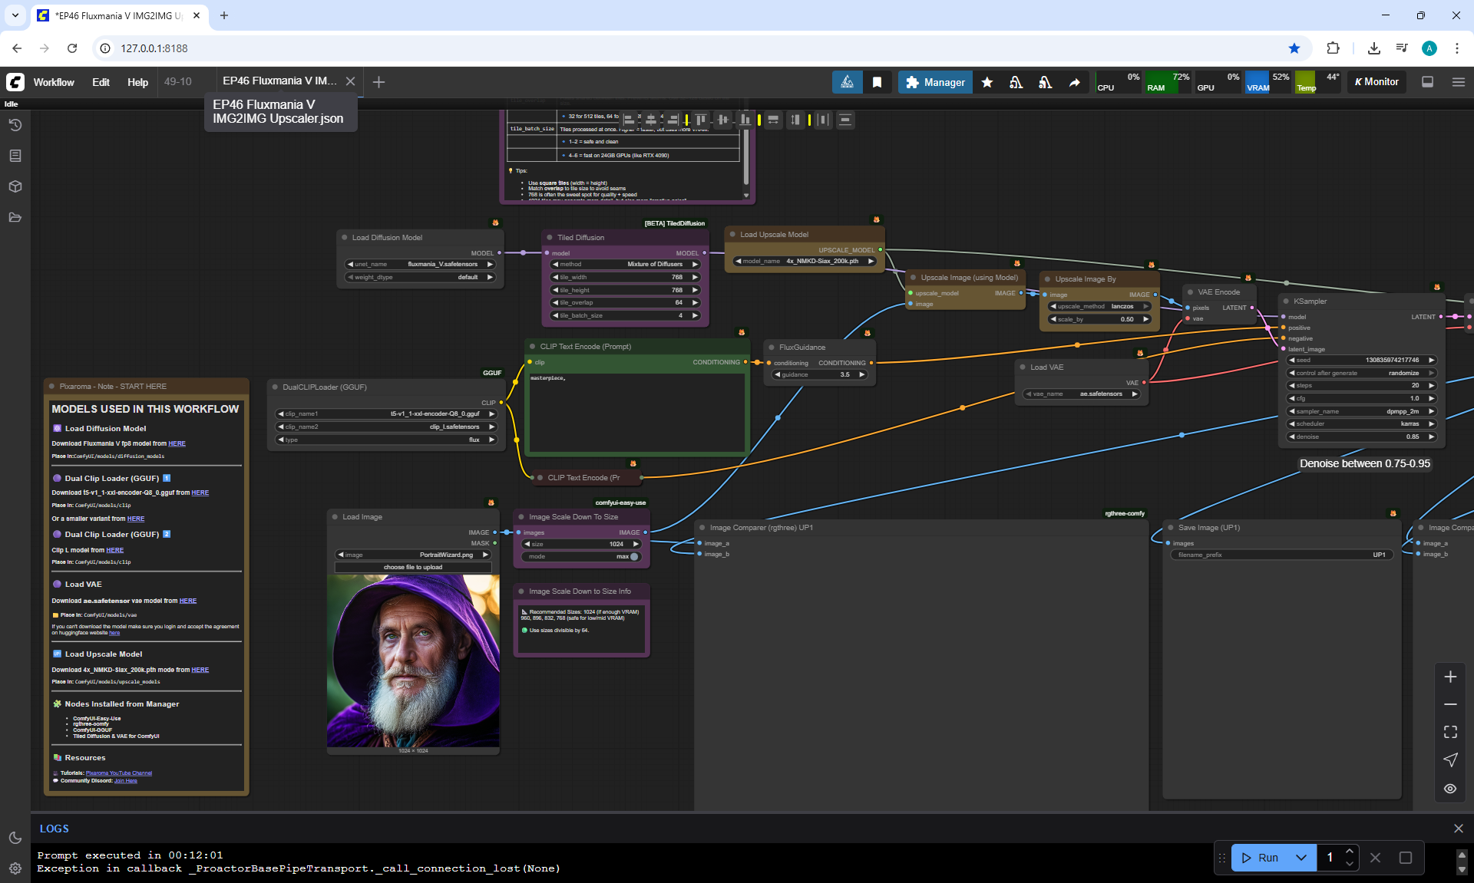Open the node library cube icon
1474x883 pixels.
click(x=15, y=186)
